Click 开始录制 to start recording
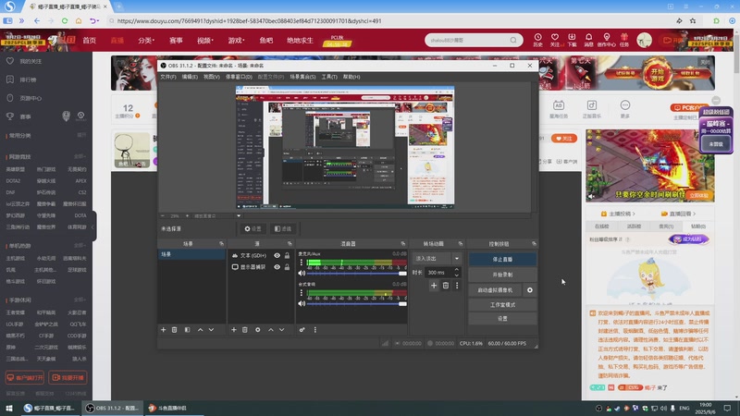The height and width of the screenshot is (416, 740). [x=502, y=275]
